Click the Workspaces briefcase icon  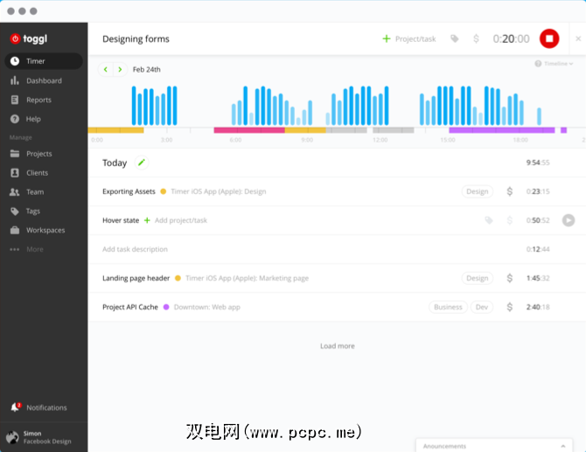15,230
